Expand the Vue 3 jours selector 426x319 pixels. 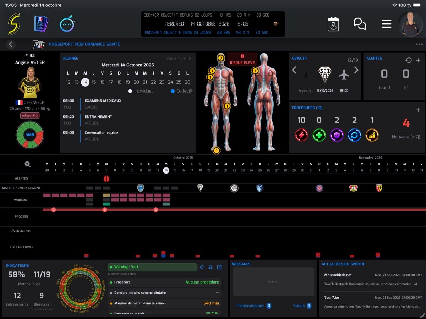coord(179,59)
